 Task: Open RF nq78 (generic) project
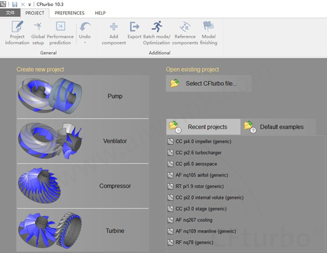(194, 242)
